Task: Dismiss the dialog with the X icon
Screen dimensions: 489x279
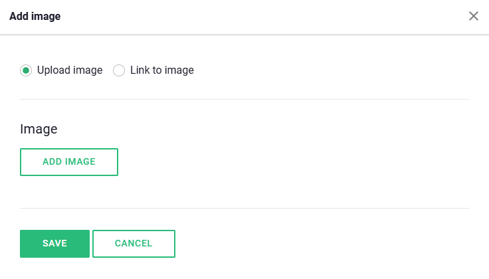Action: click(x=474, y=16)
